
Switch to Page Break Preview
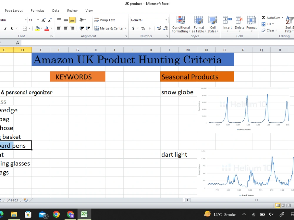288,205
